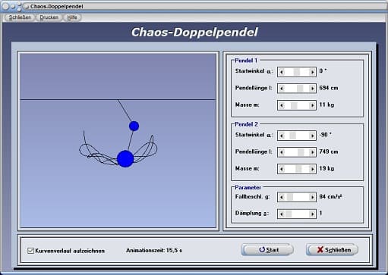Increase Pendel 2 Masse with right arrow
The height and width of the screenshot is (275, 388).
[x=312, y=169]
